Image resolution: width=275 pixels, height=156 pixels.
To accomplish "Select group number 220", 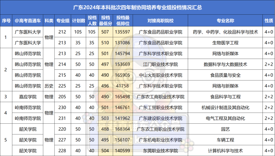I will pos(62,129).
